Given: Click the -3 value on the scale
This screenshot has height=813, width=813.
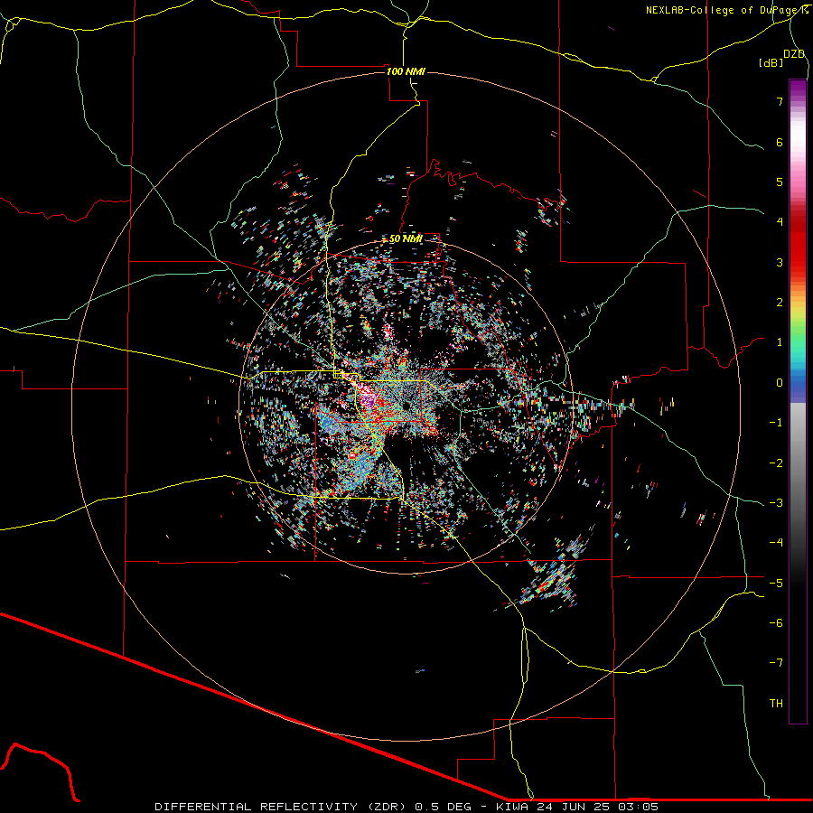Looking at the screenshot, I should click(776, 503).
